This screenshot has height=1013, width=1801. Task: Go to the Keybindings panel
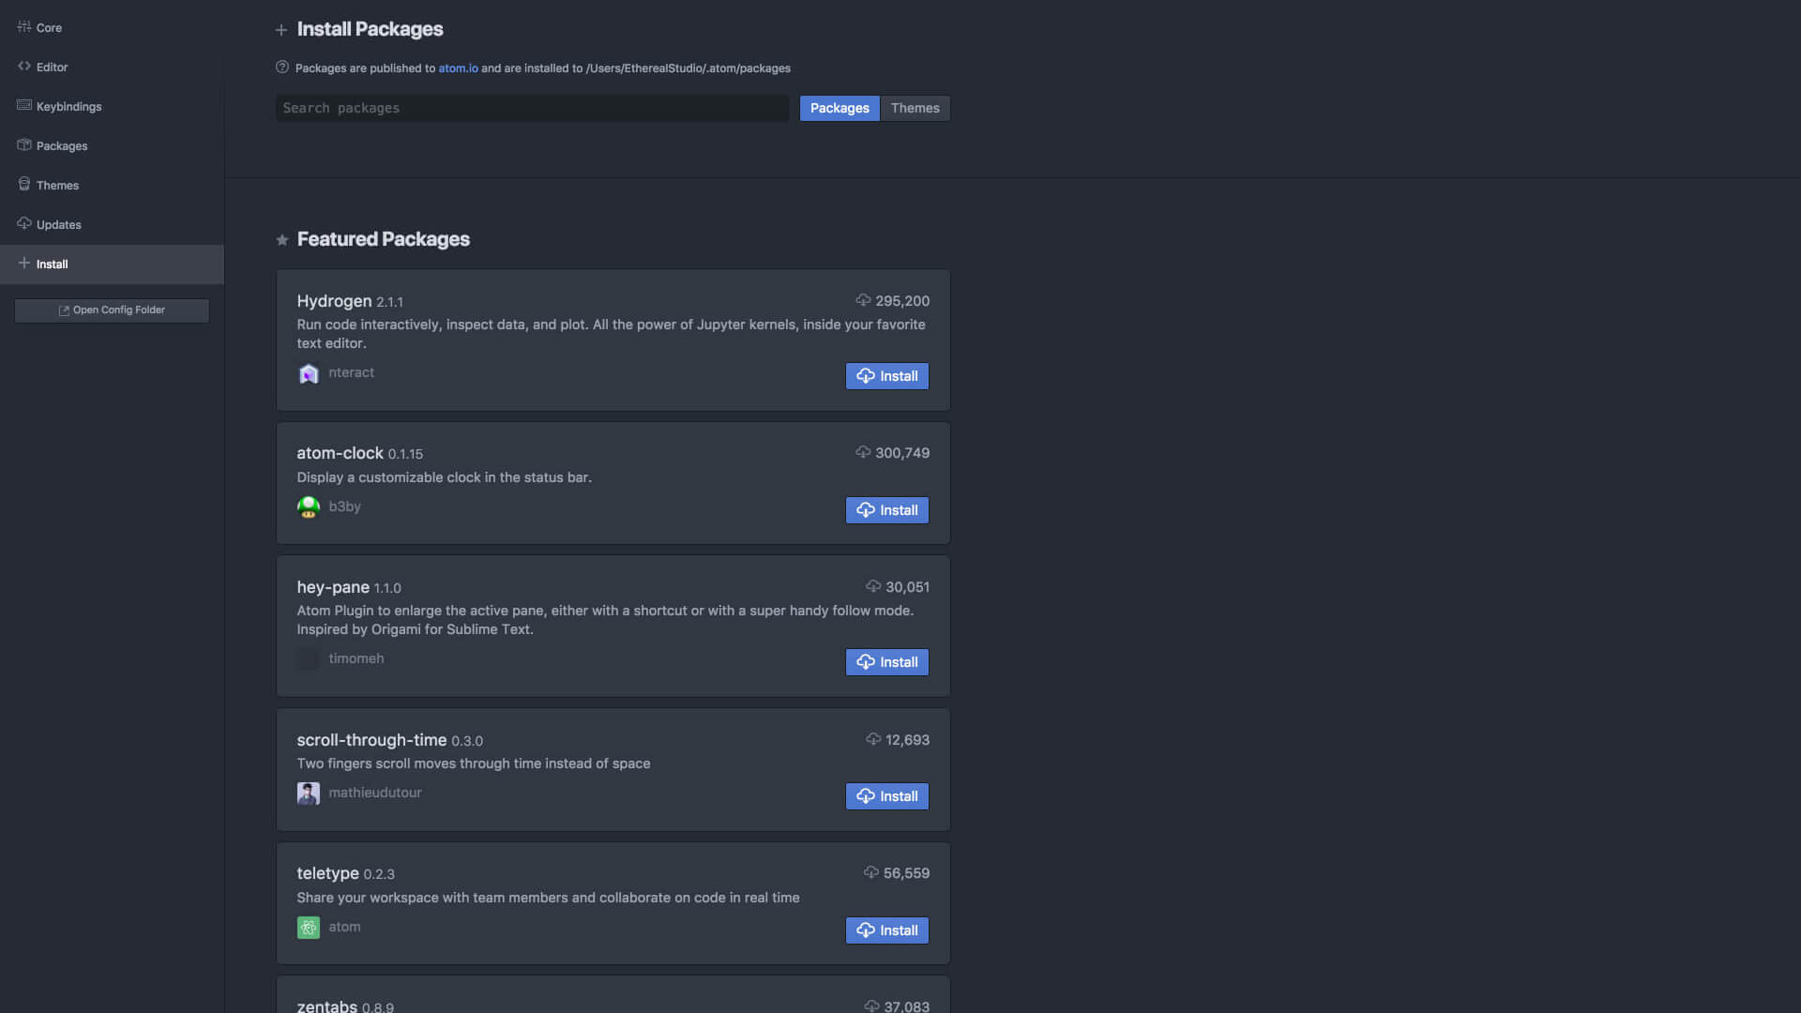pyautogui.click(x=112, y=107)
